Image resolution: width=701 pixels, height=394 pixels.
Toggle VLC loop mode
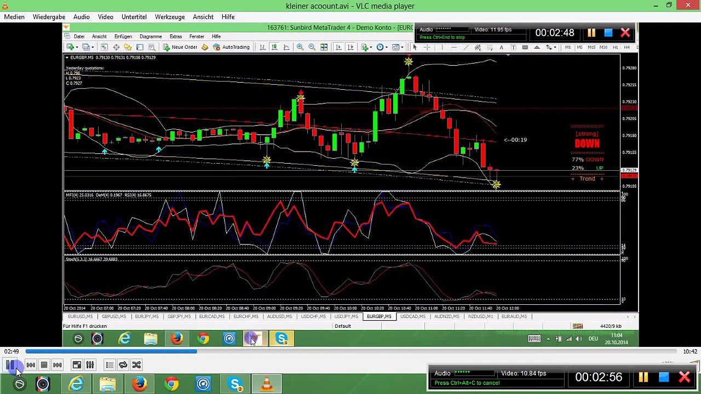(123, 365)
